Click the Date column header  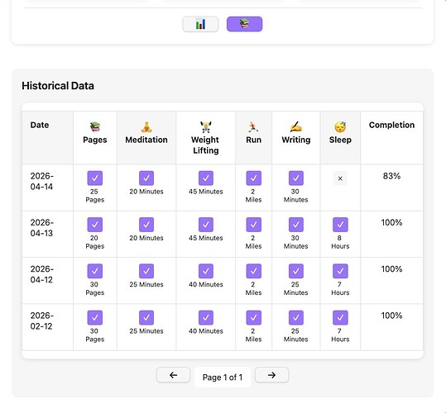(x=40, y=125)
